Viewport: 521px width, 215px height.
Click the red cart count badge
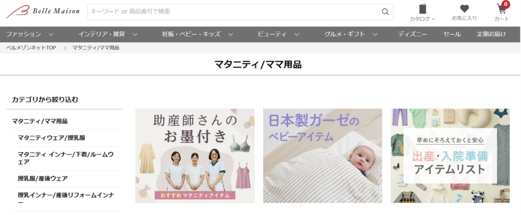506,4
